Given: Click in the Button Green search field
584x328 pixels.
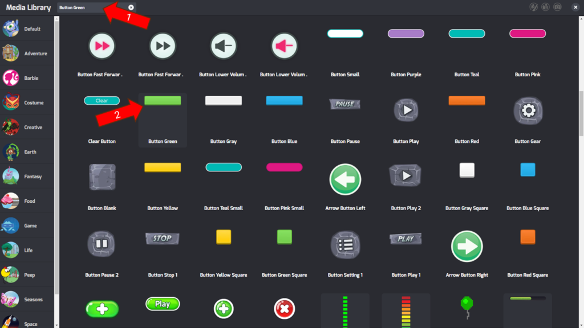Looking at the screenshot, I should [x=91, y=7].
